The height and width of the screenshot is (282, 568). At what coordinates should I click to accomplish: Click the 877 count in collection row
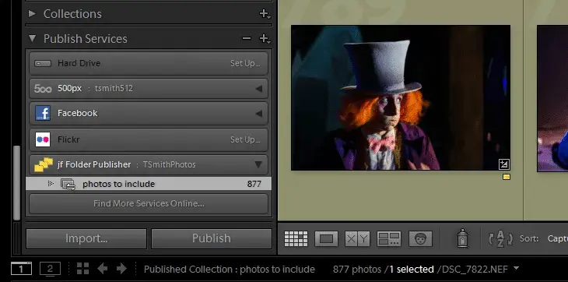[254, 184]
